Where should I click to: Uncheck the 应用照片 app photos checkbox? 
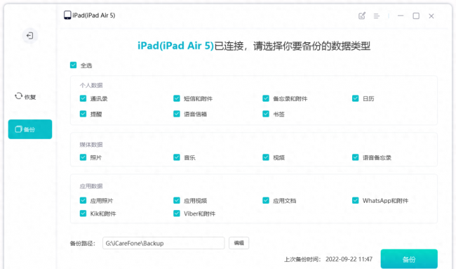pyautogui.click(x=83, y=200)
